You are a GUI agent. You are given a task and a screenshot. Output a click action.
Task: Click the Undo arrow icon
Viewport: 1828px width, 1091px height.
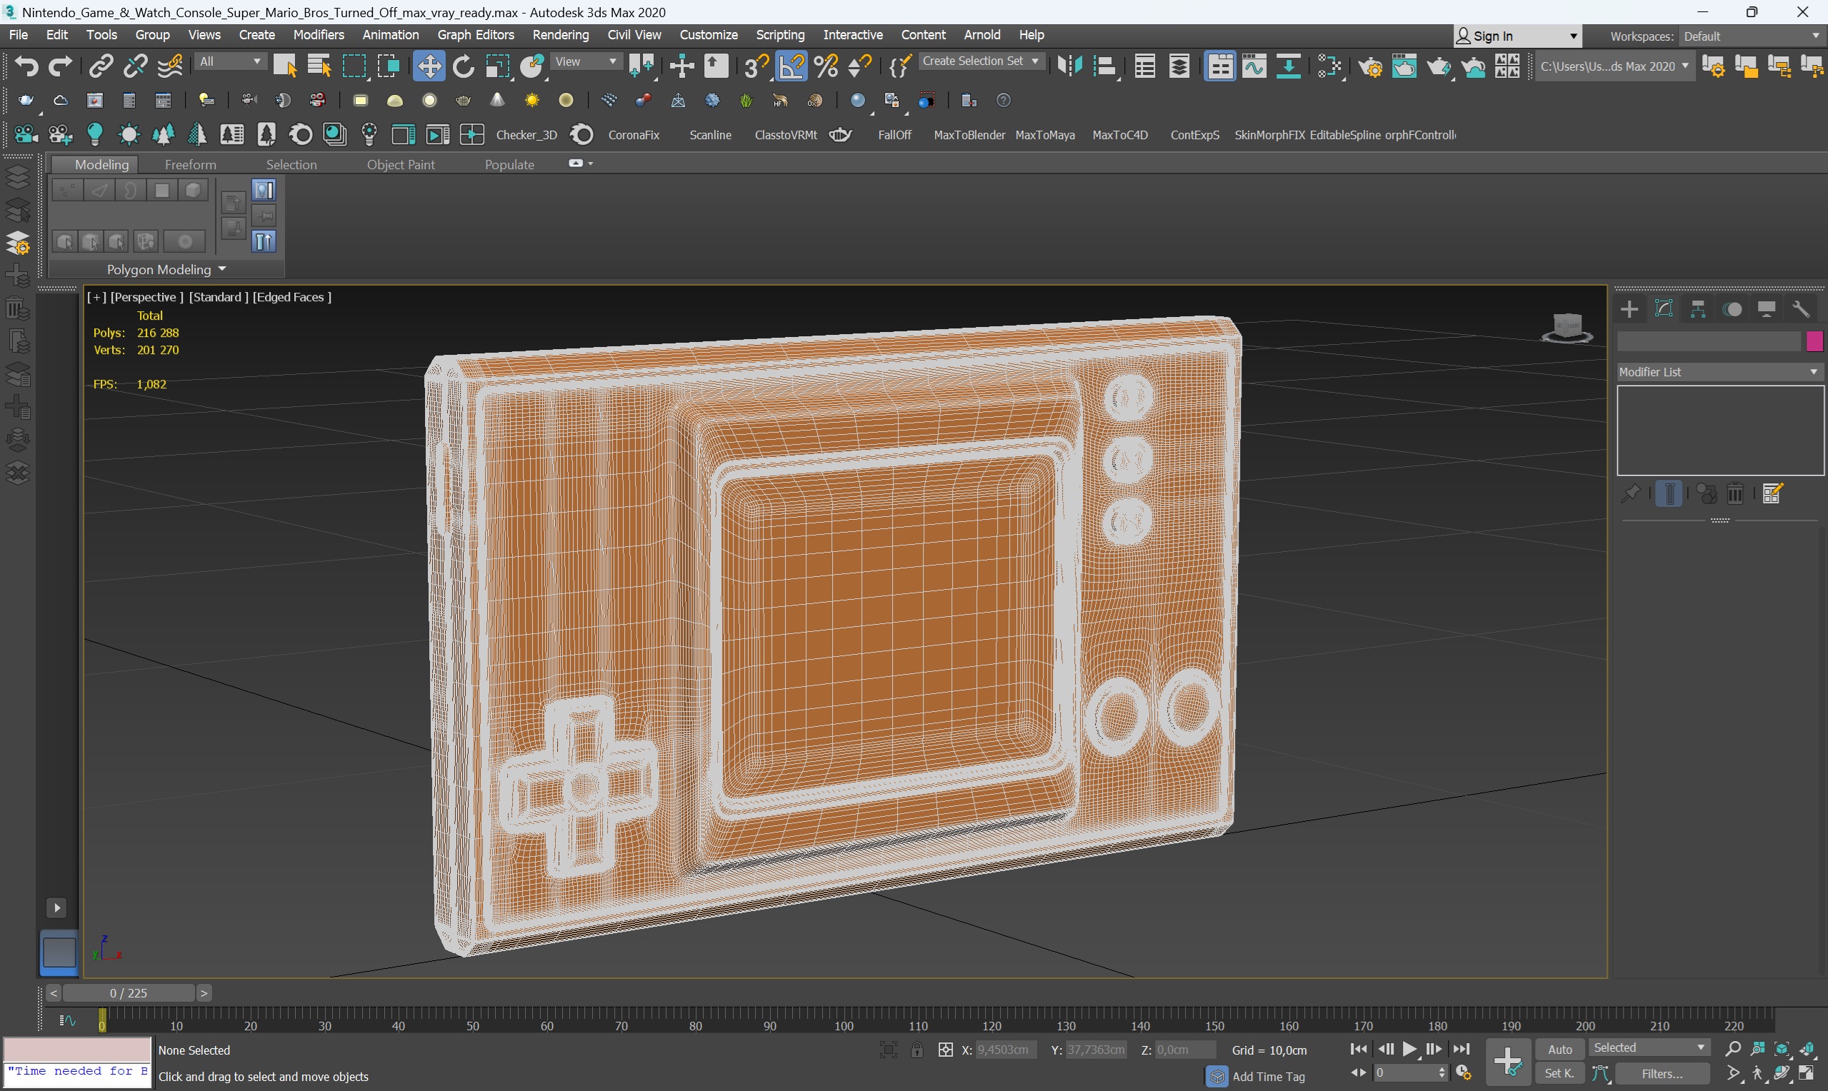[26, 66]
